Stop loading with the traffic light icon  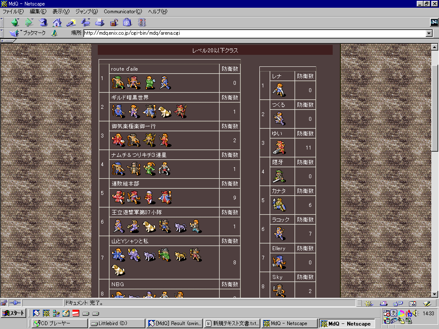point(142,22)
